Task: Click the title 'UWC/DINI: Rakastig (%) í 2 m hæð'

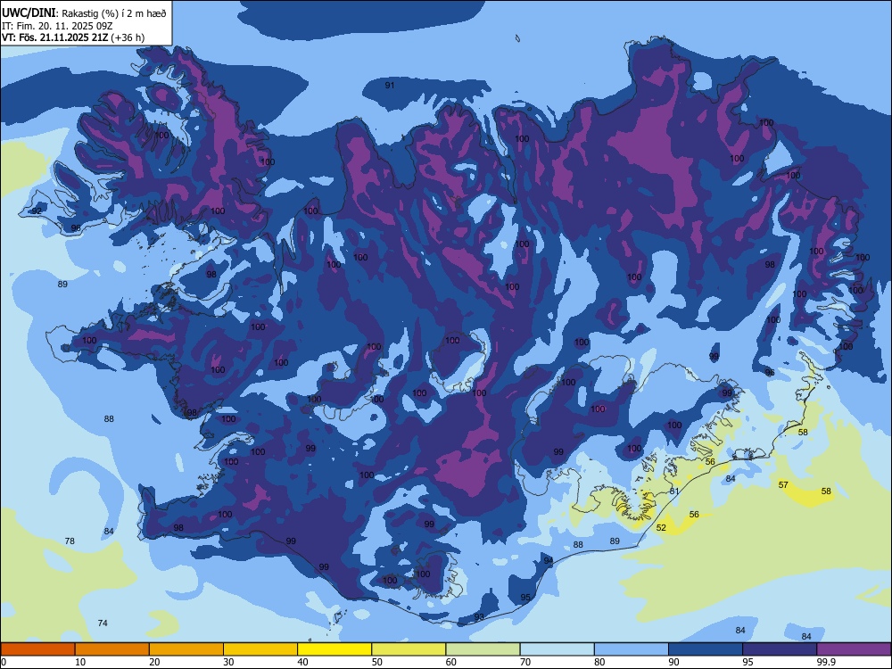Action: (84, 13)
